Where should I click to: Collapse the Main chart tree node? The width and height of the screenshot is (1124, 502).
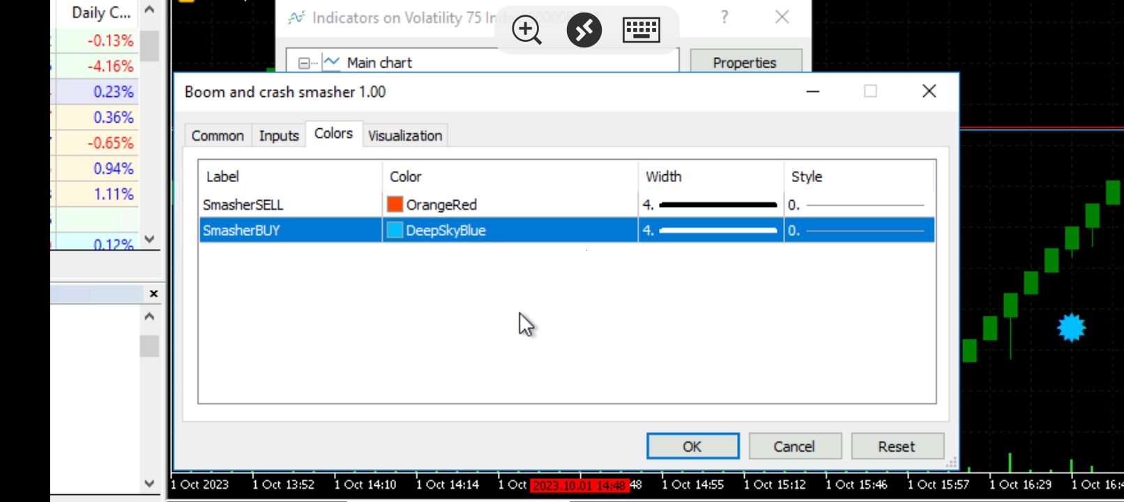[x=304, y=63]
